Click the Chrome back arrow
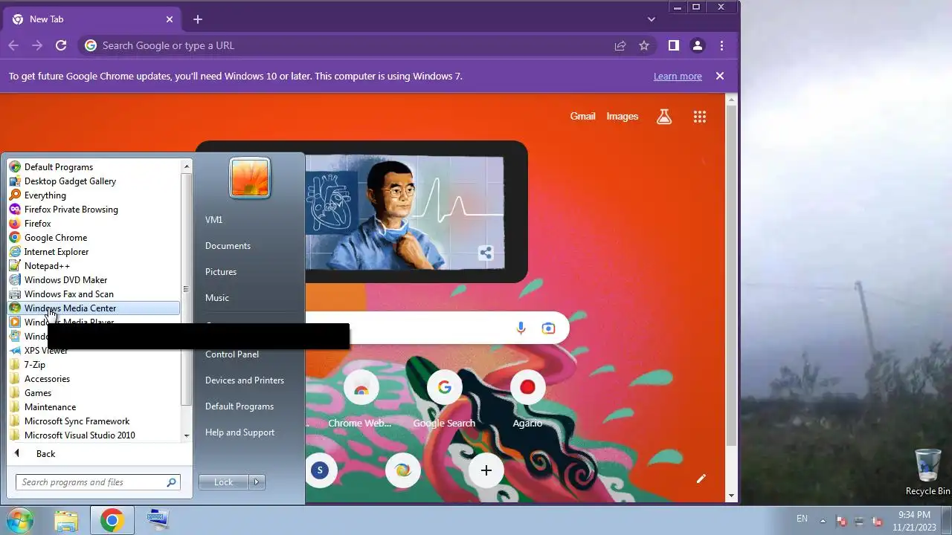 [13, 45]
